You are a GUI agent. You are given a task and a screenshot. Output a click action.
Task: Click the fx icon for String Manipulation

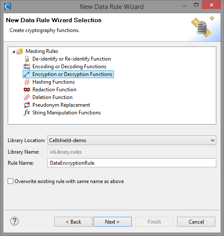tap(27, 112)
